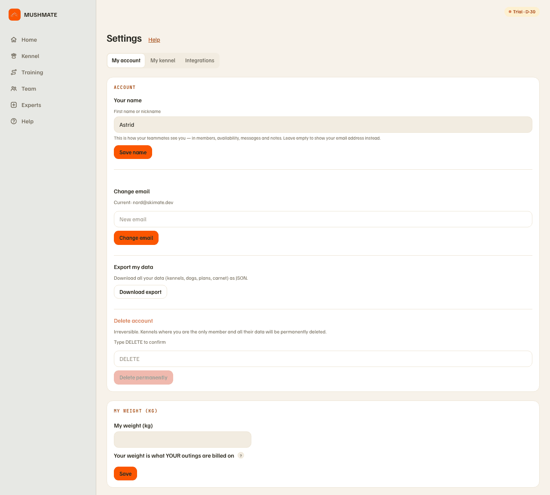Viewport: 550px width, 495px height.
Task: Focus the New email input field
Action: pos(323,219)
